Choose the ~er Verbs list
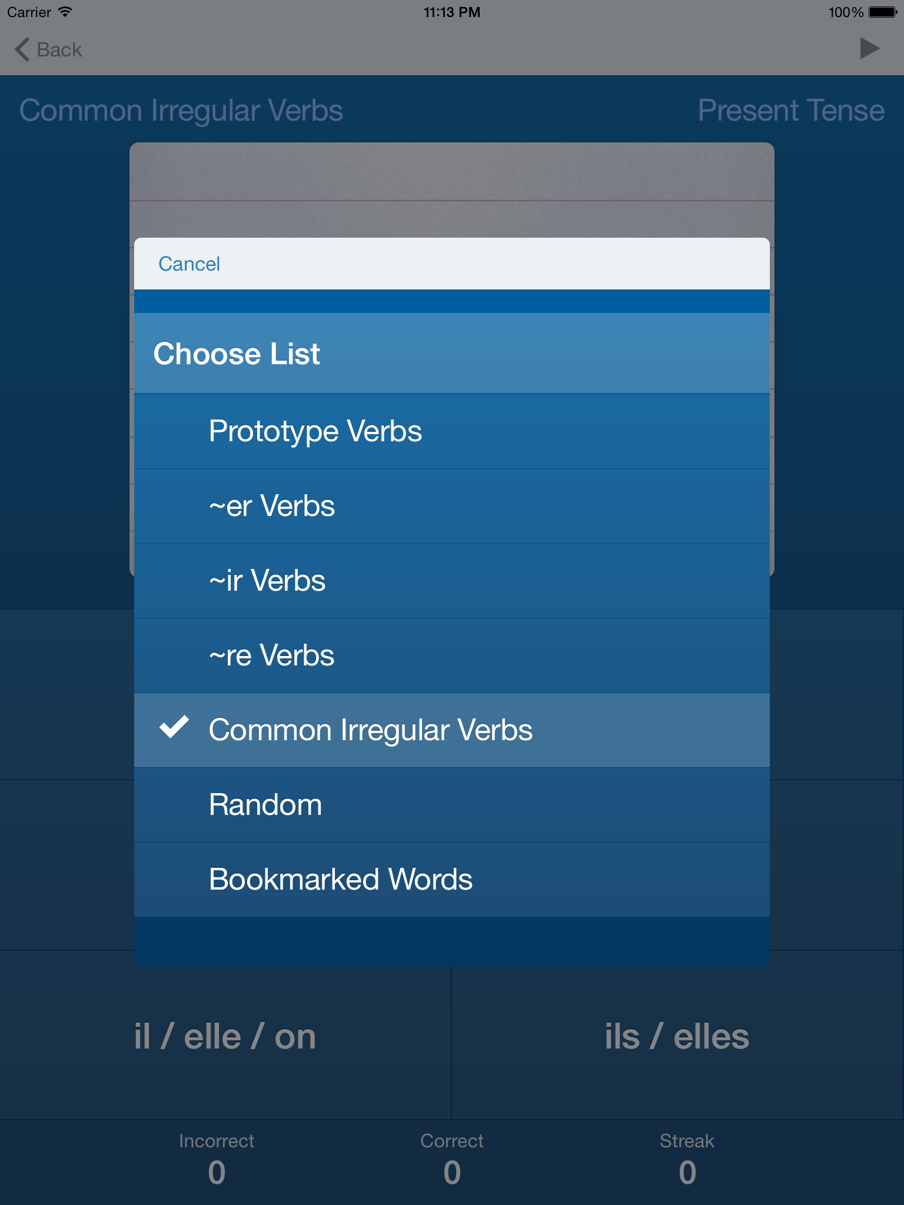Image resolution: width=904 pixels, height=1205 pixels. tap(451, 506)
